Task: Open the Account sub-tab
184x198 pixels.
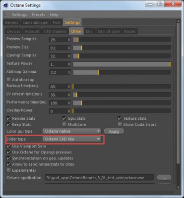Action: (32, 31)
